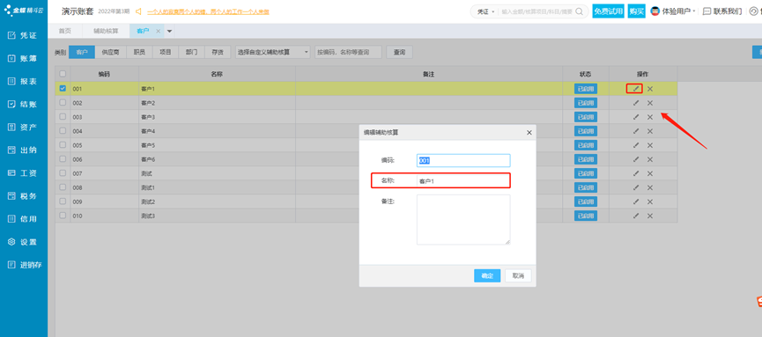This screenshot has width=762, height=337.
Task: Focus the 名称 input field
Action: pyautogui.click(x=463, y=180)
